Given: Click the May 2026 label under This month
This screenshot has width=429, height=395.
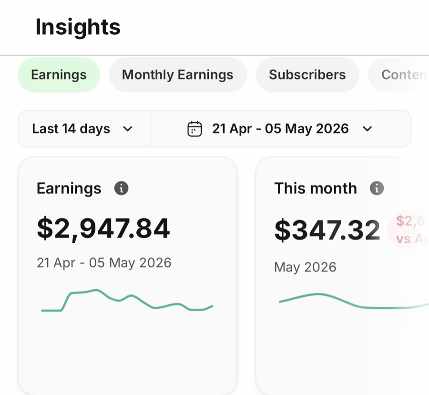Looking at the screenshot, I should 305,267.
